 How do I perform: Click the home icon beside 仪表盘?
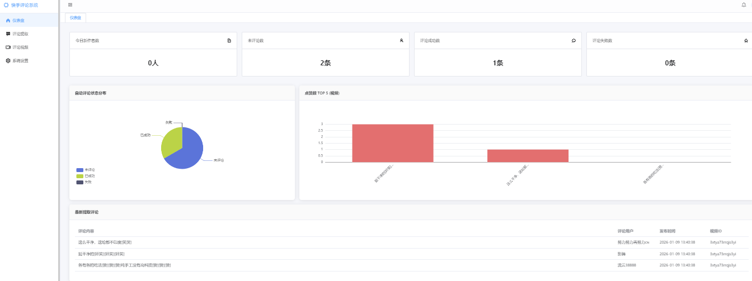(8, 21)
